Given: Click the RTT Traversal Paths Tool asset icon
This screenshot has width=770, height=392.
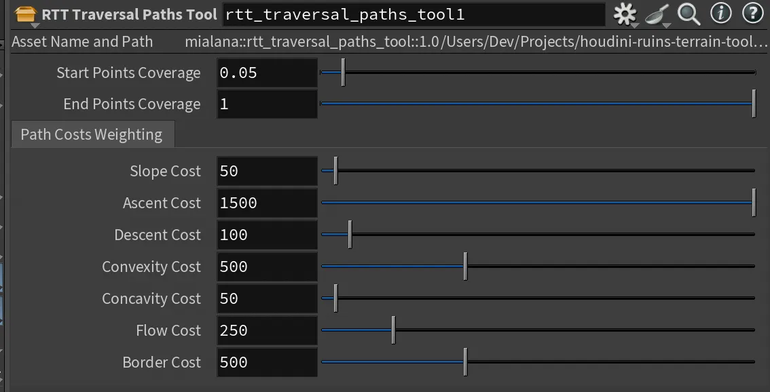Looking at the screenshot, I should pyautogui.click(x=25, y=14).
